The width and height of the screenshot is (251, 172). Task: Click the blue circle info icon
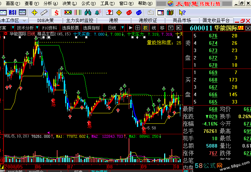tap(139, 13)
